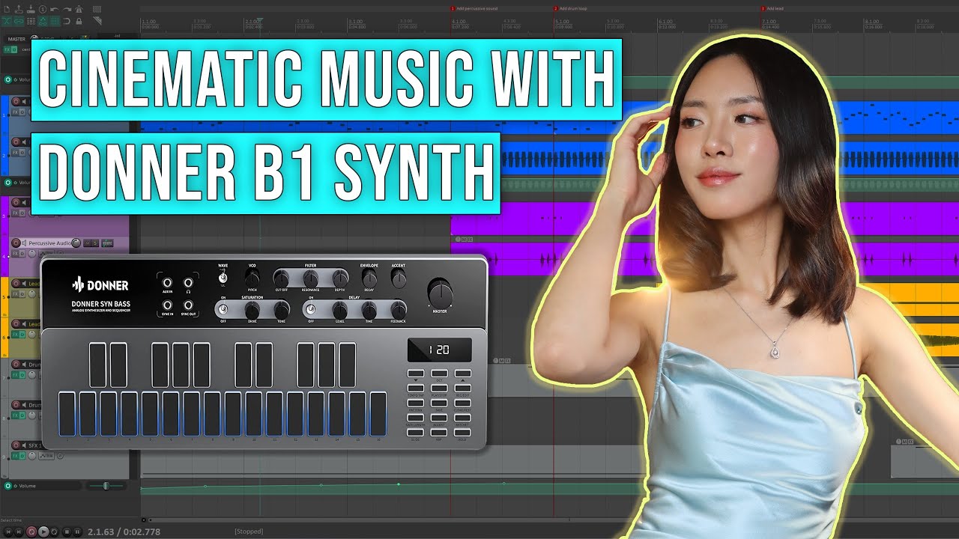Viewport: 959px width, 539px height.
Task: Open FX chain on track 2
Action: (15, 153)
